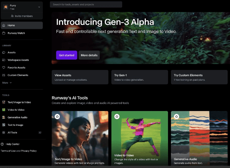Click the More details button
This screenshot has height=168, width=230.
(89, 55)
